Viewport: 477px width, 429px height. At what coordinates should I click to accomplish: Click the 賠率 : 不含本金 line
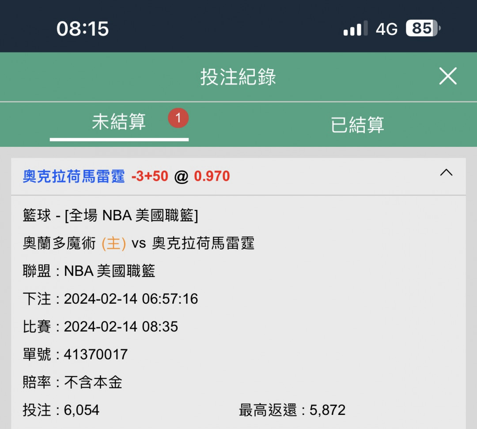pos(72,382)
